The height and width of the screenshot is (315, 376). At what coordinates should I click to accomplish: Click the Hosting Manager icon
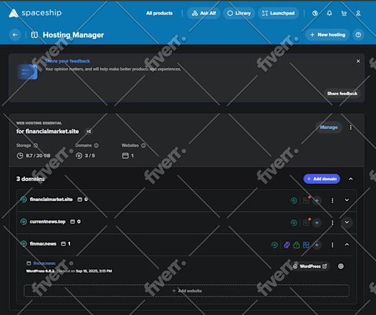point(34,35)
